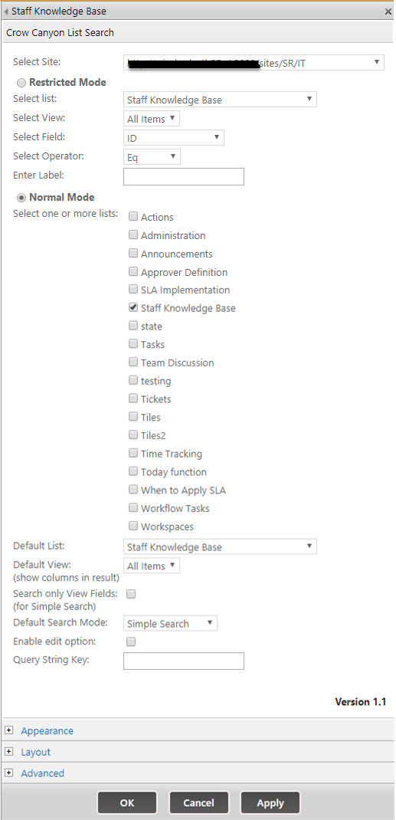The image size is (396, 820).
Task: Select the Normal Mode radio button
Action: [22, 198]
